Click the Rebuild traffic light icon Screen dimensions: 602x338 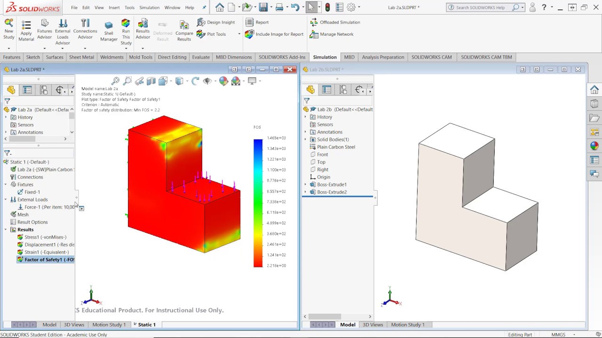click(327, 7)
